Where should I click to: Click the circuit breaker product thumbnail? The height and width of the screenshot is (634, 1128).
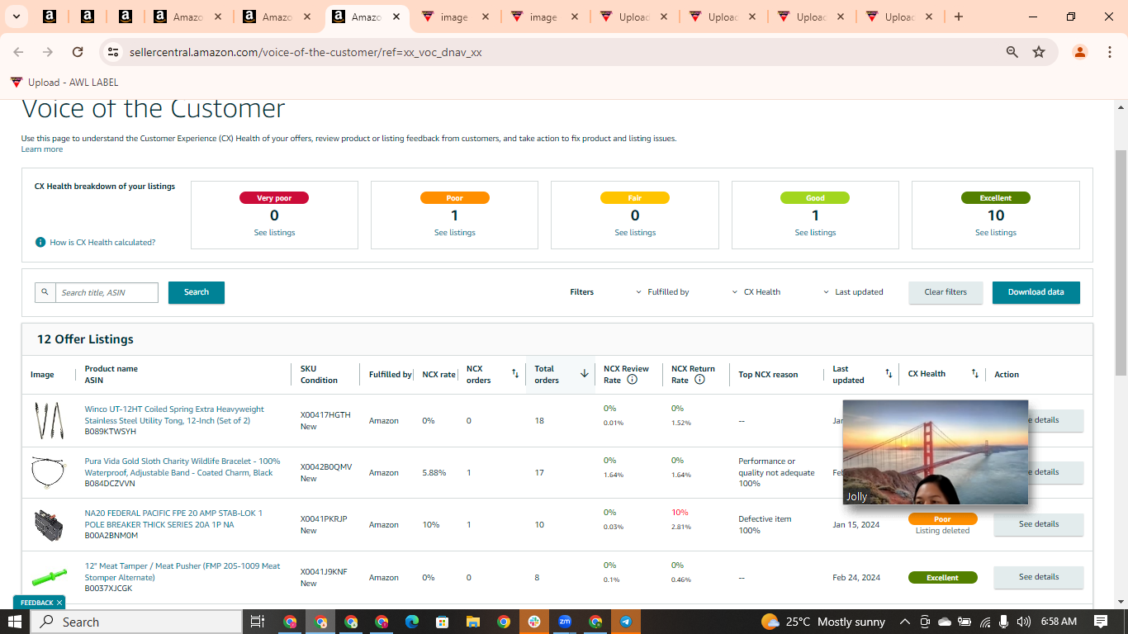pos(49,524)
